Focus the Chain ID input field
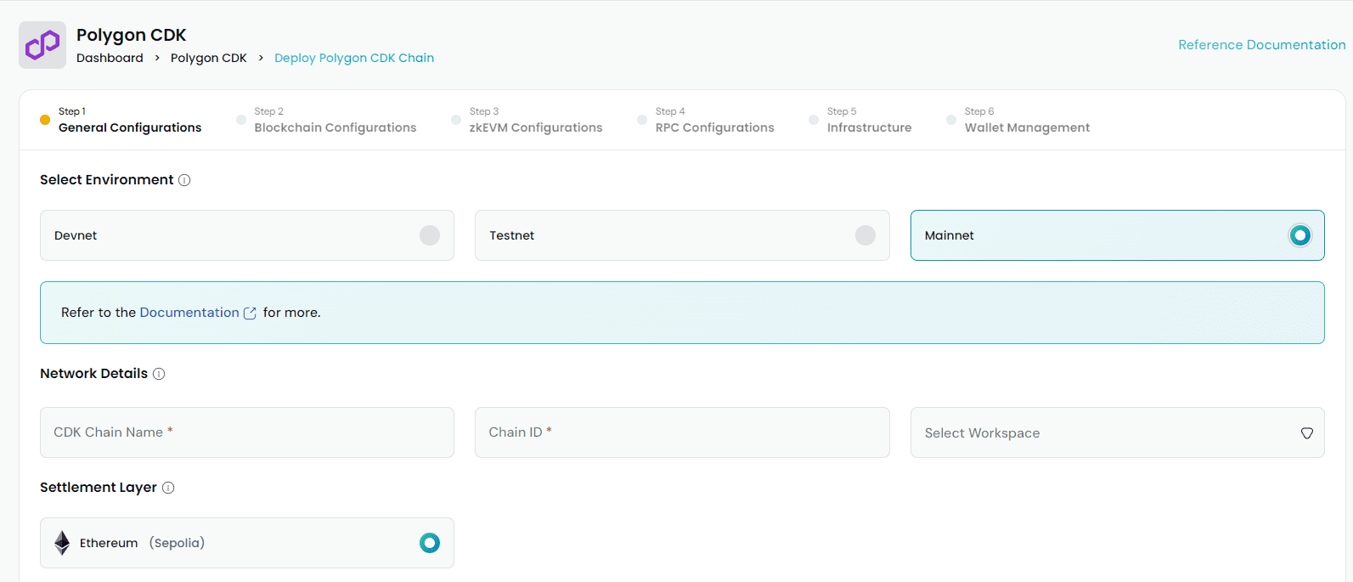 (x=682, y=432)
